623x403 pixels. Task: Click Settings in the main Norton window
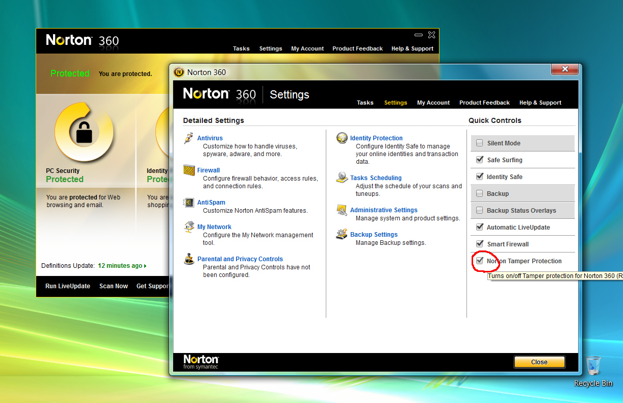(x=271, y=48)
